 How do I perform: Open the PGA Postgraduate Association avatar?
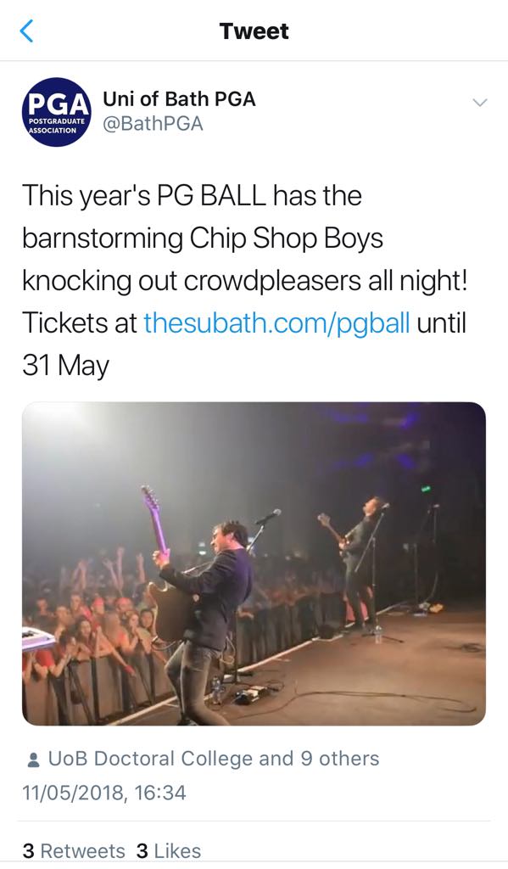57,112
